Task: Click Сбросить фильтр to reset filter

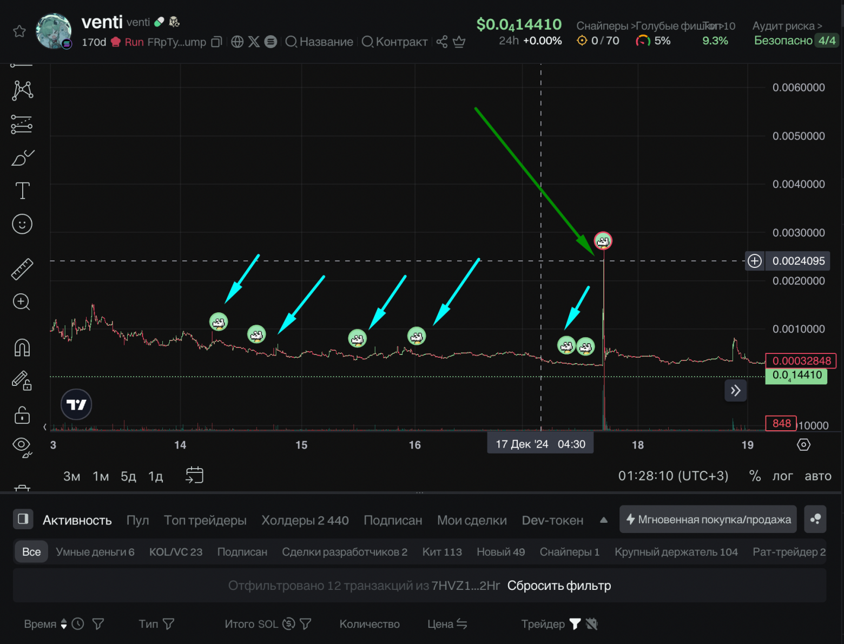Action: pos(559,586)
